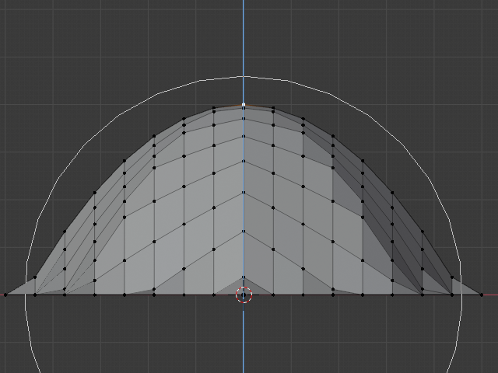Select the lowest vertex on the right silhouette slope
Screen dimensions: 498x373
[452, 277]
